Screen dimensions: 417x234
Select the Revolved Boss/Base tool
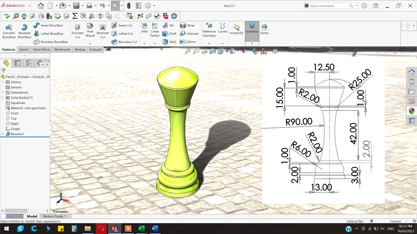click(x=24, y=31)
